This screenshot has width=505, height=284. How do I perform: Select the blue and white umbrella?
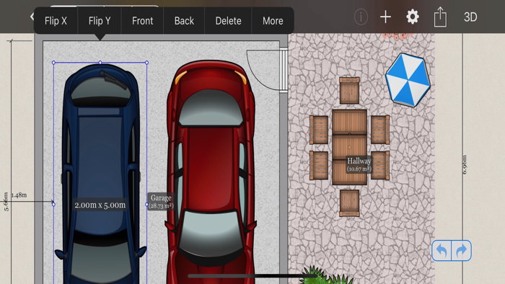pyautogui.click(x=408, y=80)
